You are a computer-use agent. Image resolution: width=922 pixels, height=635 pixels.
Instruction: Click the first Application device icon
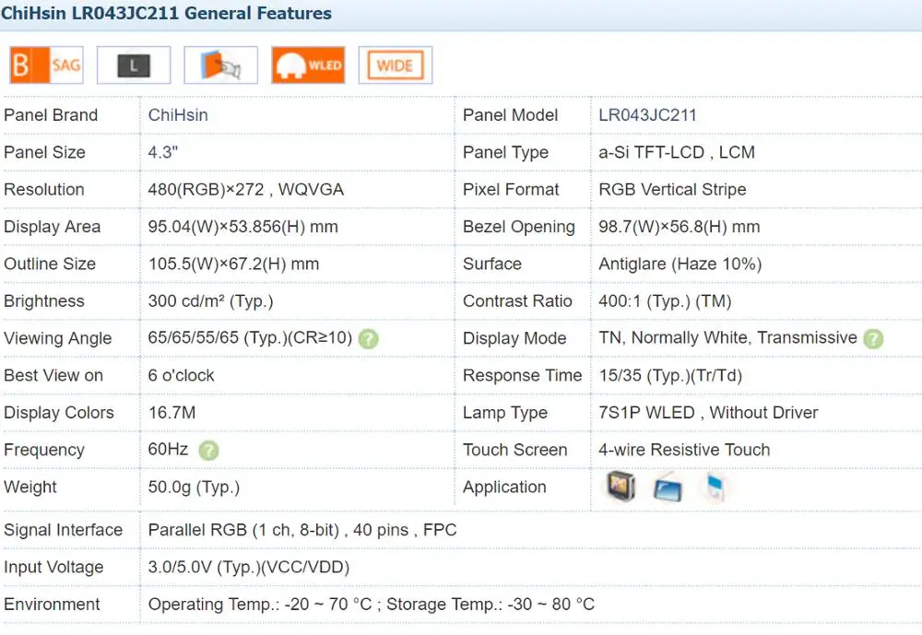coord(621,487)
